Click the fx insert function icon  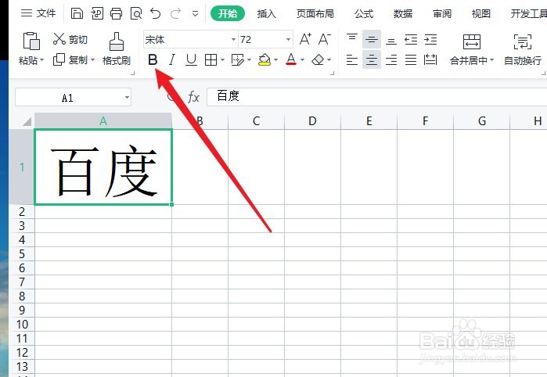[193, 97]
